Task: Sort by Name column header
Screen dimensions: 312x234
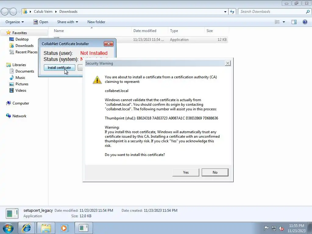Action: coord(59,31)
